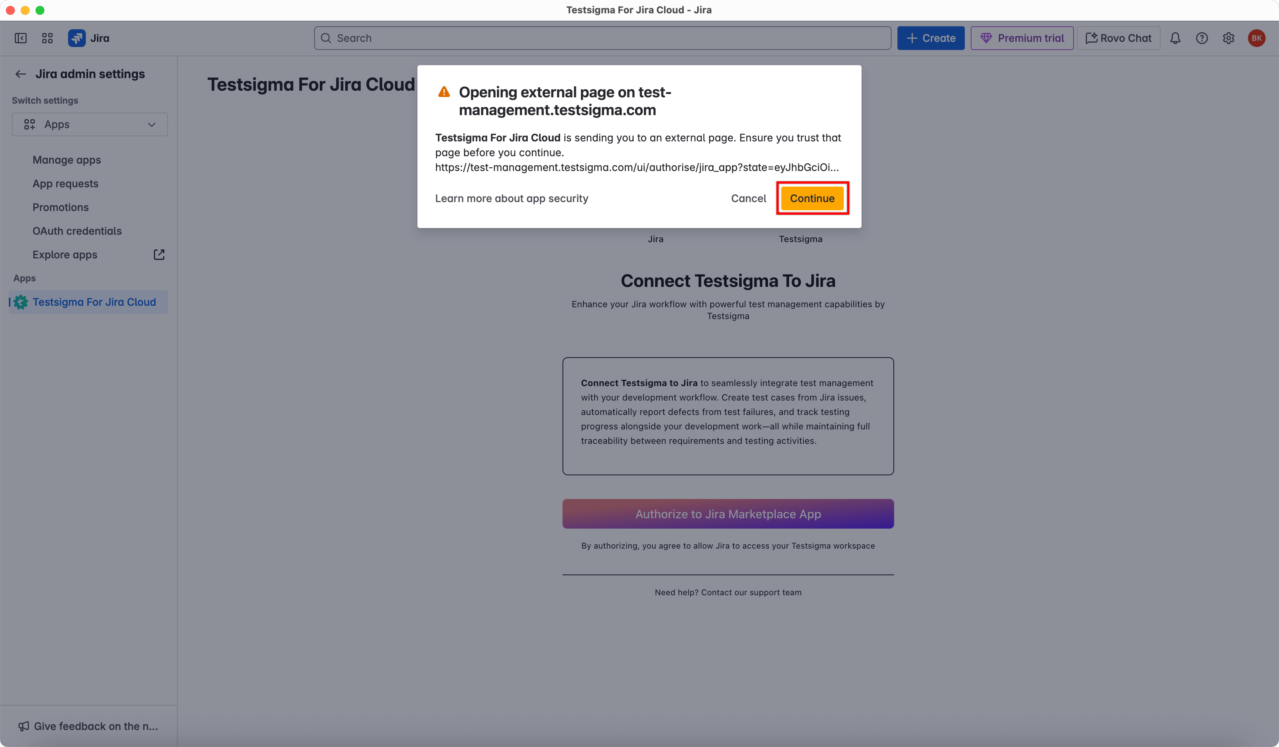Open the app switcher grid icon

(x=47, y=38)
